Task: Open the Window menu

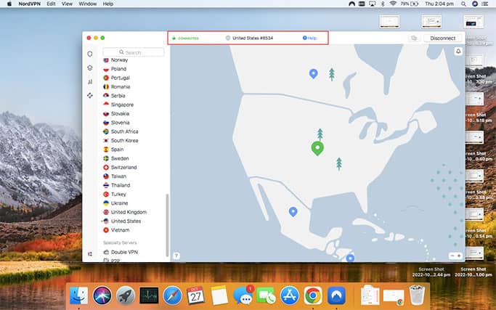Action: [88, 4]
